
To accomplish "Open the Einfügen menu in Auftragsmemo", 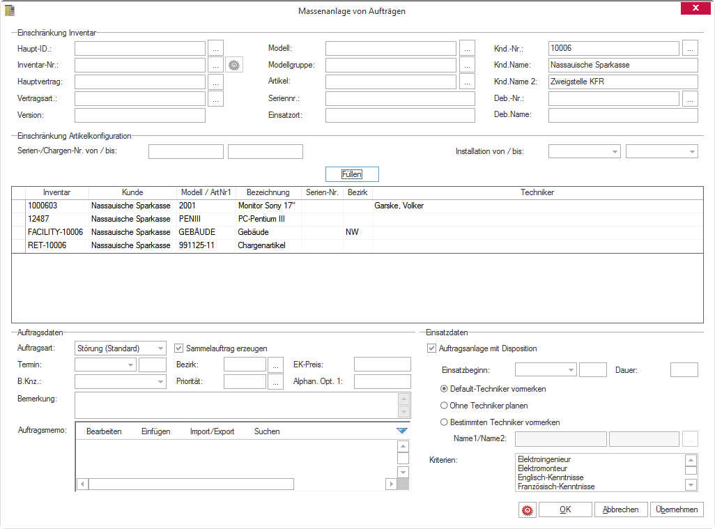I will pos(156,431).
